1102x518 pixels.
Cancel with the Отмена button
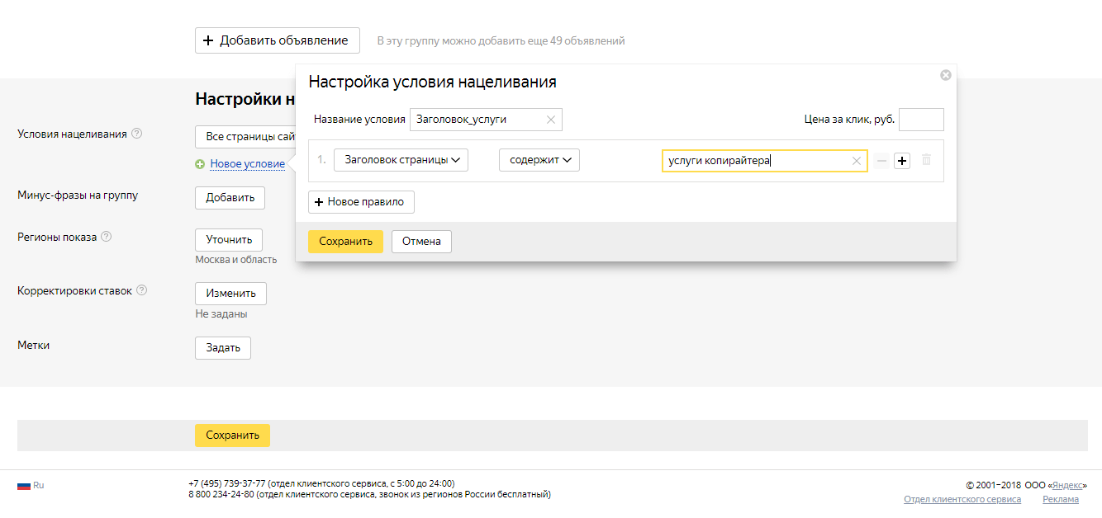tap(421, 242)
